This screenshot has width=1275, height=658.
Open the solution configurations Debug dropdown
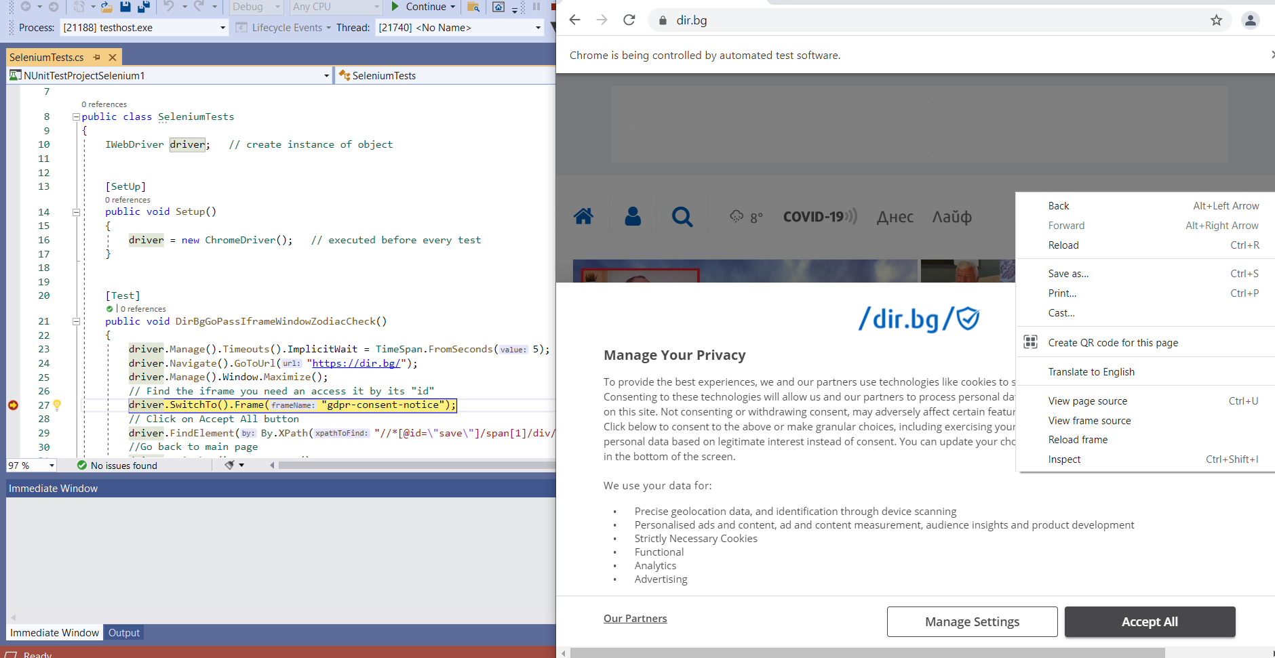click(256, 7)
